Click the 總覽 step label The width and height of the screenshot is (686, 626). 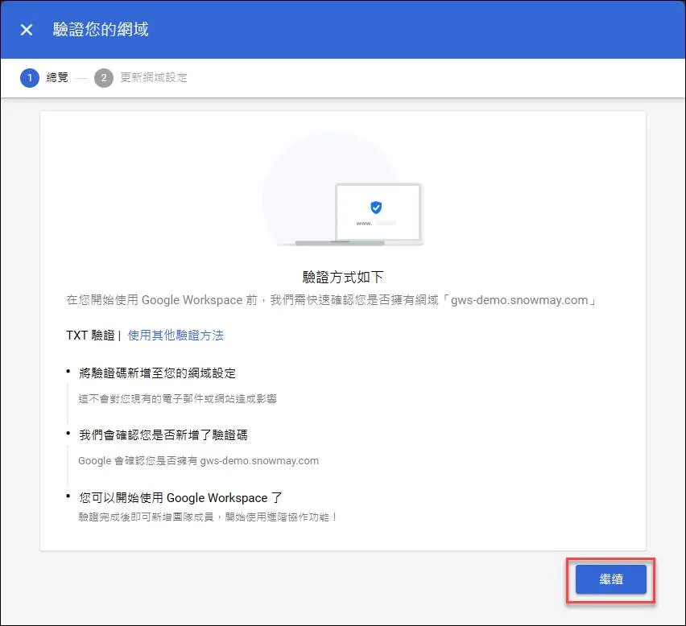[x=57, y=77]
